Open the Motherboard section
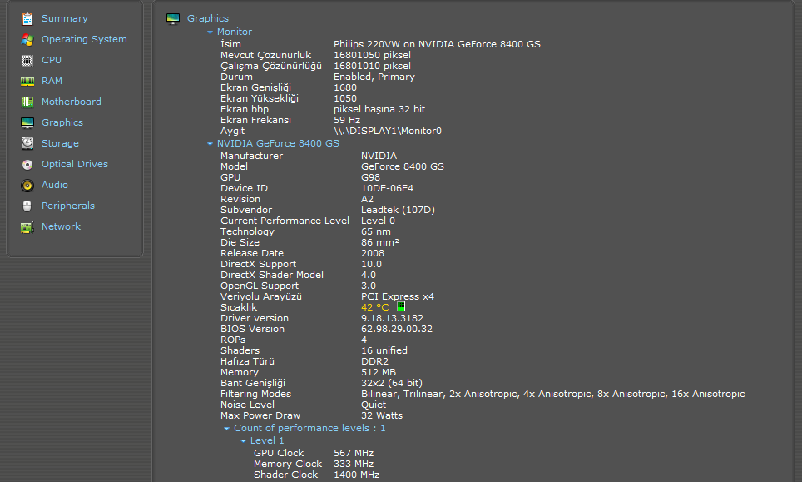802x482 pixels. [71, 102]
